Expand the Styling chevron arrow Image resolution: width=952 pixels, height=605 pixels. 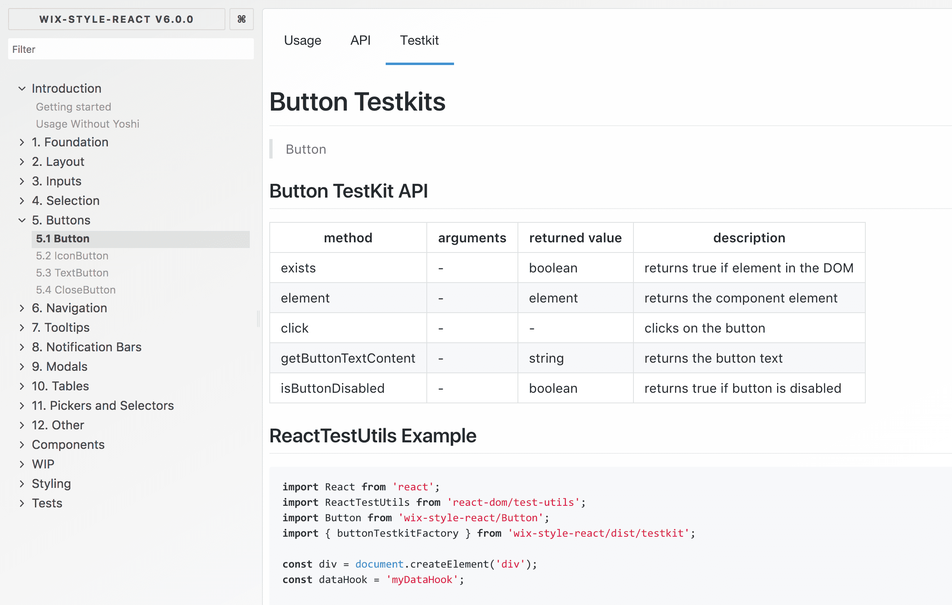point(22,484)
